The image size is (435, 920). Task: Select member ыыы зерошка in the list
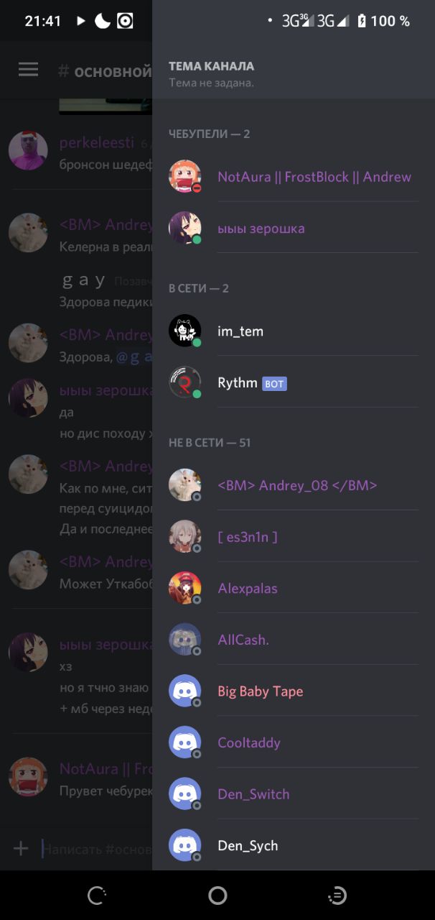[293, 229]
